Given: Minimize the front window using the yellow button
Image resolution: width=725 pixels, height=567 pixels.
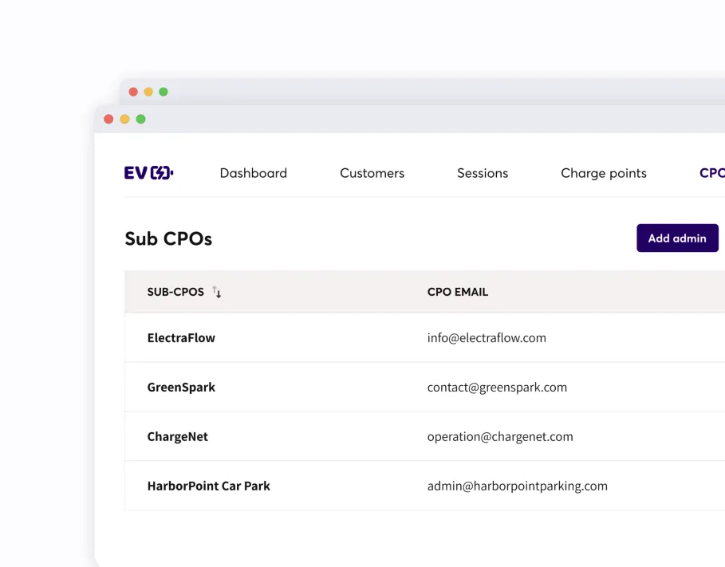Looking at the screenshot, I should click(124, 119).
